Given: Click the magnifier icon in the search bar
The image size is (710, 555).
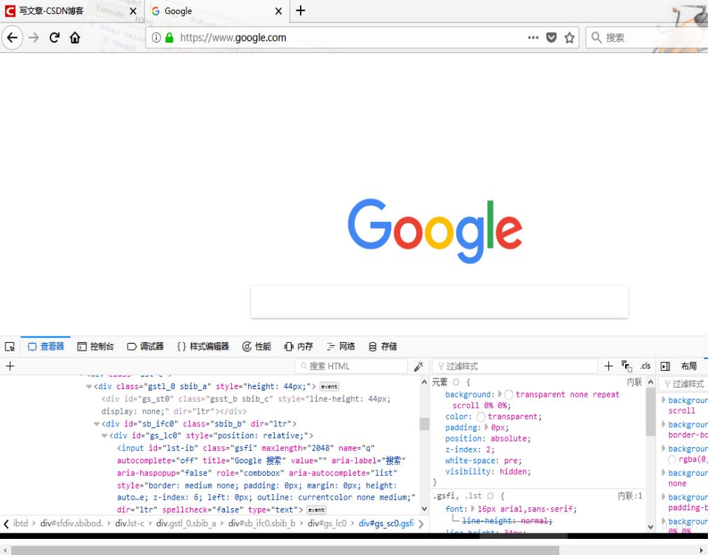Looking at the screenshot, I should 596,38.
